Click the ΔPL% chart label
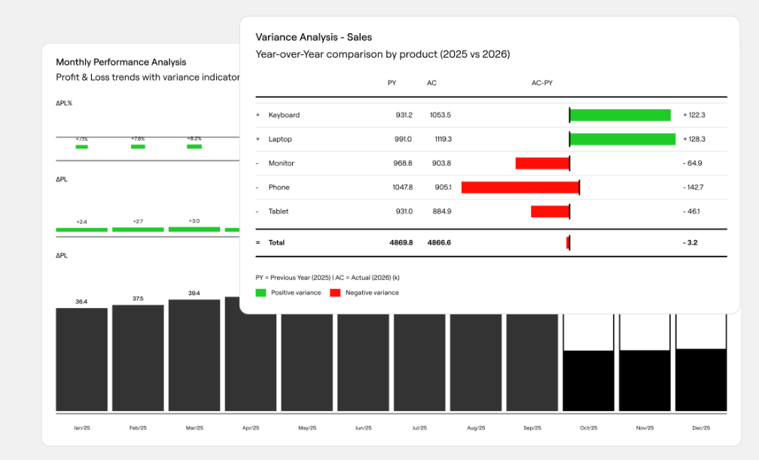The height and width of the screenshot is (460, 759). point(64,103)
